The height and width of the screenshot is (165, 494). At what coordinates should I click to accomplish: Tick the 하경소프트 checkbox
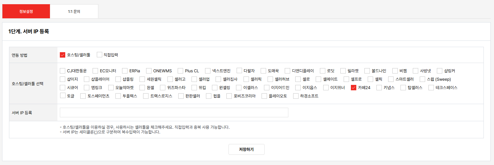coord(296,96)
